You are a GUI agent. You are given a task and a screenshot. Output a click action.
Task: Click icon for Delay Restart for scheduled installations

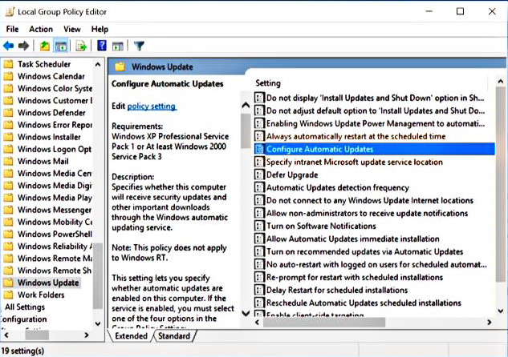coord(259,290)
